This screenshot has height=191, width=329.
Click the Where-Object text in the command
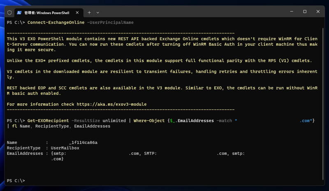(x=149, y=120)
